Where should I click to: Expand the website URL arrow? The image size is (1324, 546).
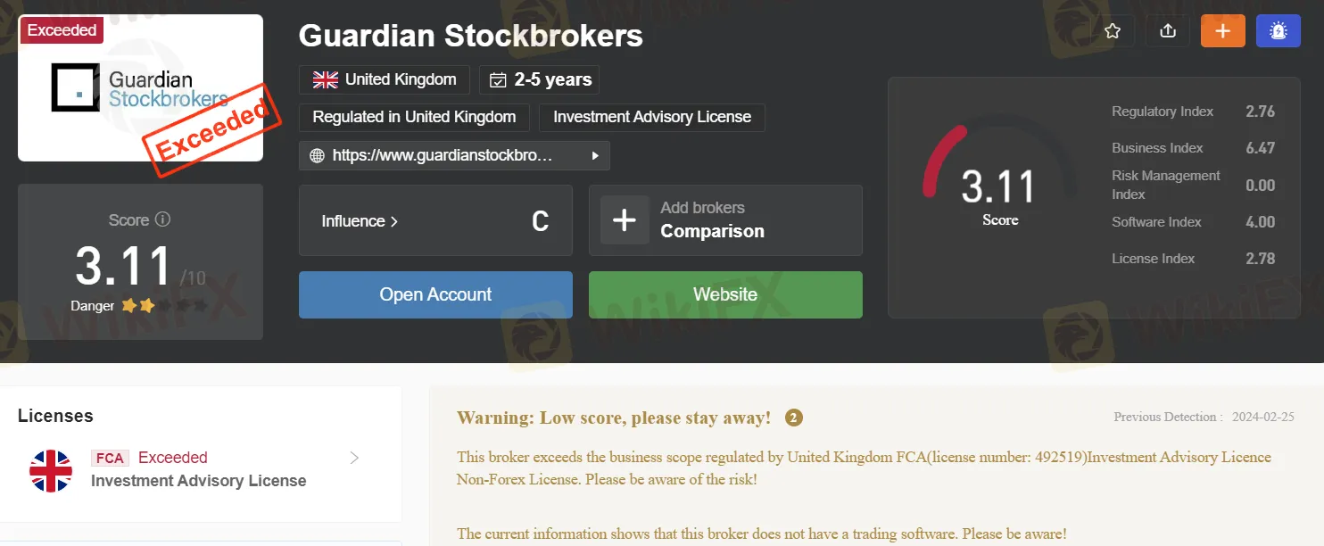(595, 155)
